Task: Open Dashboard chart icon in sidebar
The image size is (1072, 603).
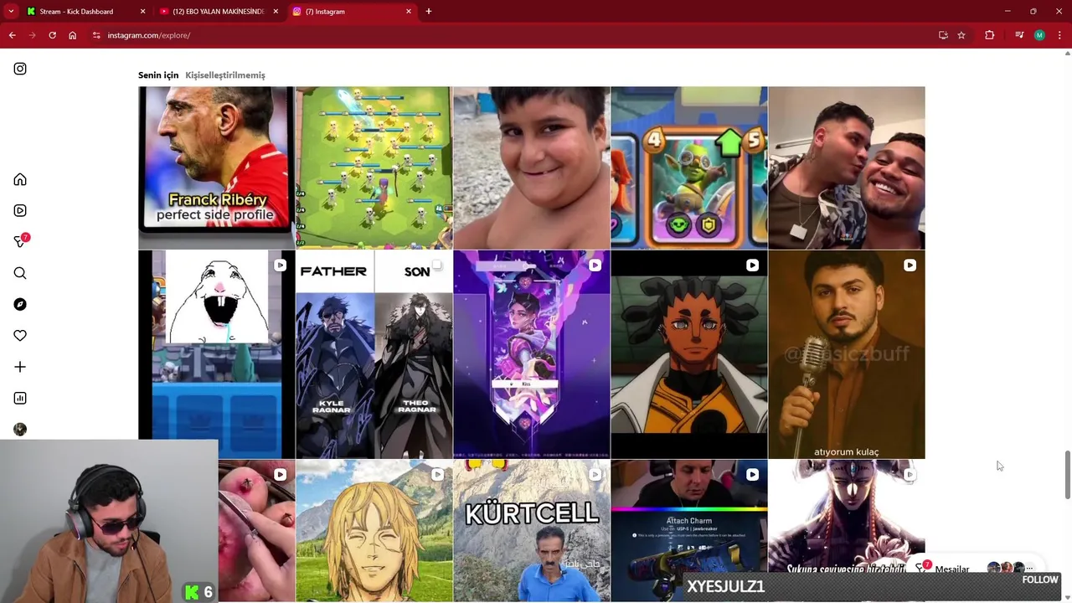Action: click(x=20, y=398)
